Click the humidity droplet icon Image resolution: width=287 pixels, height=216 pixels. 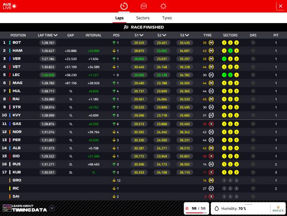tap(217, 208)
